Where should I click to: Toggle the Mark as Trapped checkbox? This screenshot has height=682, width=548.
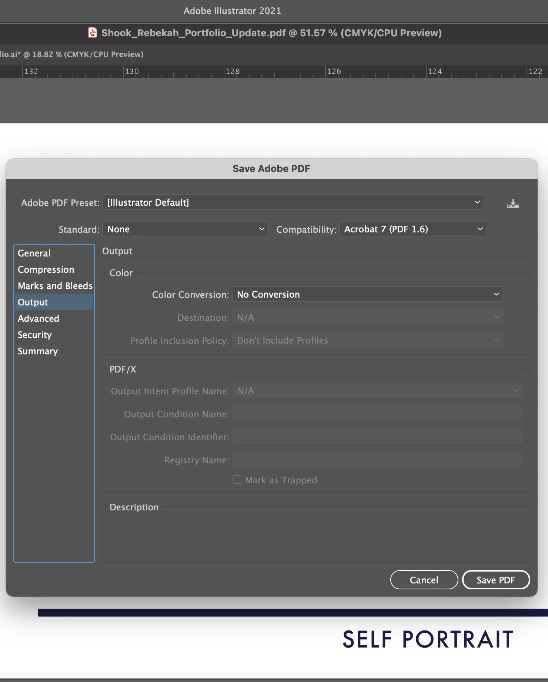[237, 480]
